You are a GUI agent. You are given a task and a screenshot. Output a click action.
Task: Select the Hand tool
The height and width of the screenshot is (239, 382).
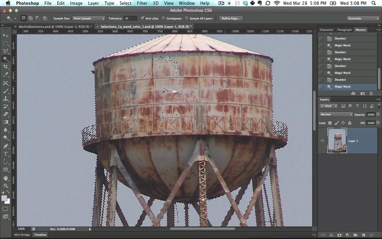[x=6, y=178]
